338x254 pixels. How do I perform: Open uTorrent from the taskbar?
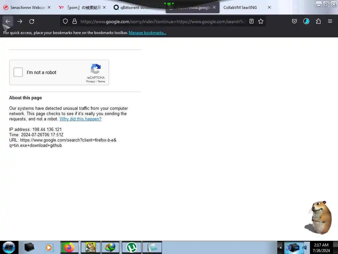(131, 247)
